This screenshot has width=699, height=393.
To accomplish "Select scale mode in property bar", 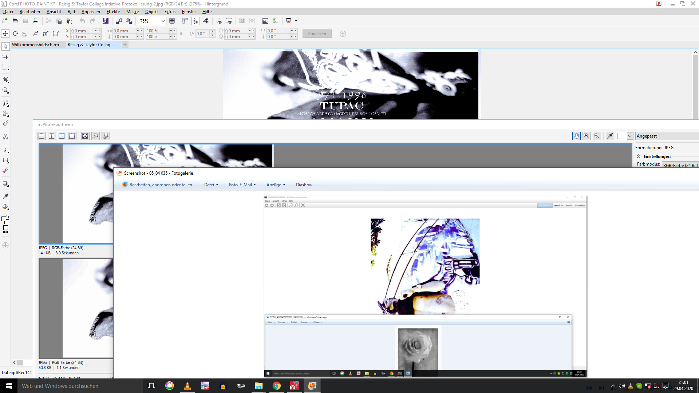I will pyautogui.click(x=25, y=34).
